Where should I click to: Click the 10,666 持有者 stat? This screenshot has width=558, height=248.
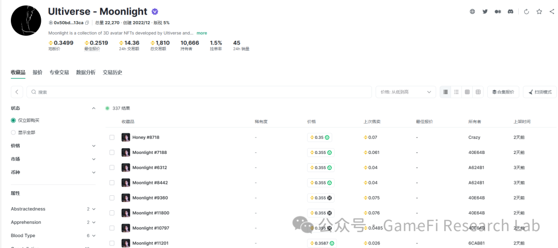pyautogui.click(x=190, y=45)
